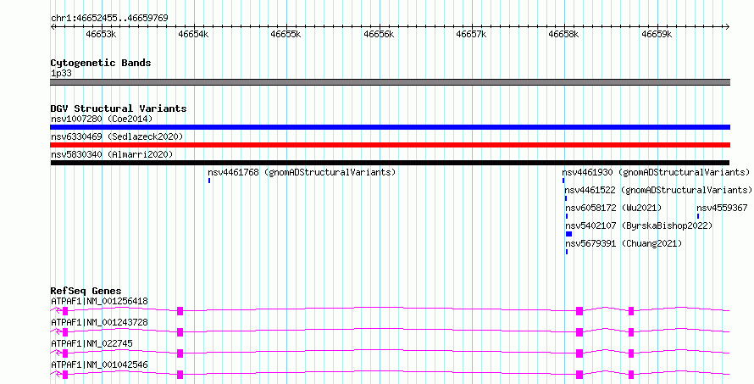Click the 46657k ruler tick label
Viewport: 754px width, 384px height.
point(471,35)
